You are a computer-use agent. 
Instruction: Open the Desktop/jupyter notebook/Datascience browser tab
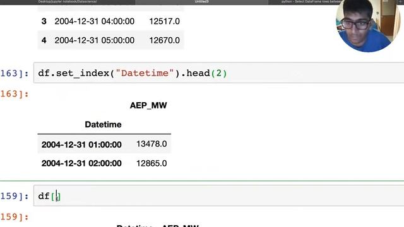pos(68,2)
